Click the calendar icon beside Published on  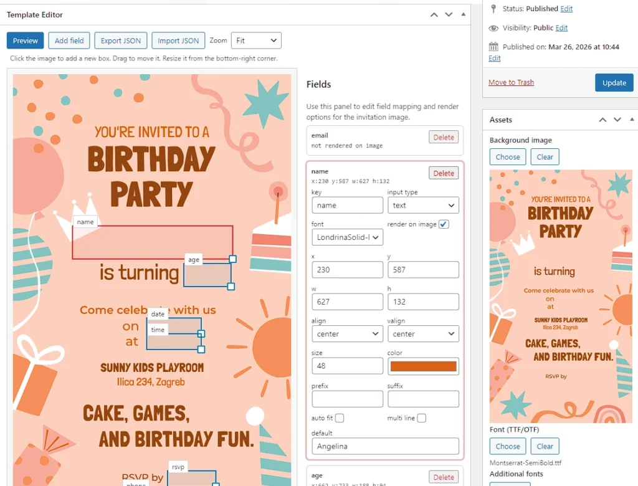(x=494, y=47)
